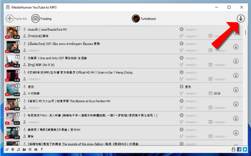The width and height of the screenshot is (251, 156).
Task: Click the disc album icon in 5:01 row
Action: coord(181,44)
